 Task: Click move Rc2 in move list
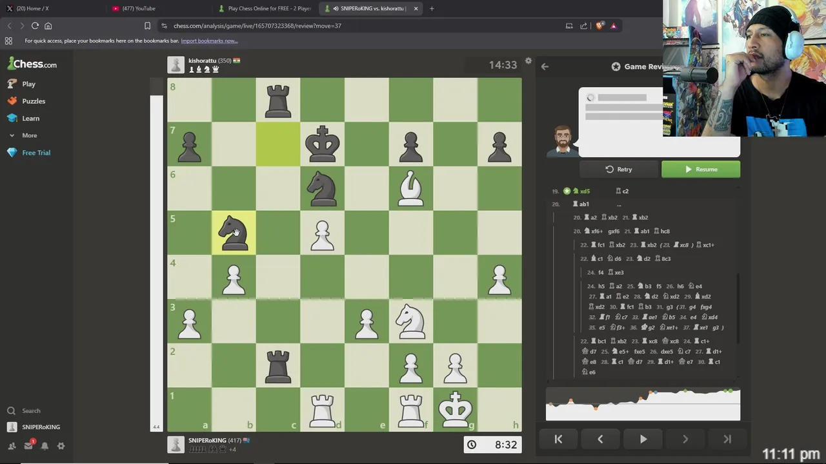coord(622,191)
